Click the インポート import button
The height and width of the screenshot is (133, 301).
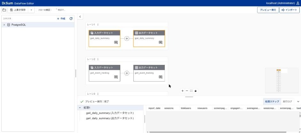coord(289,10)
